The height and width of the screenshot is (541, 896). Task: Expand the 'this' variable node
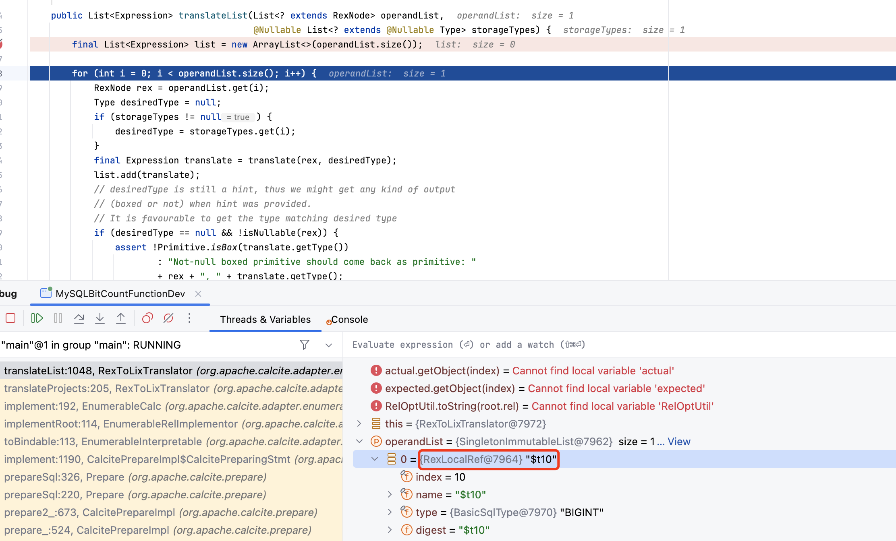(359, 423)
